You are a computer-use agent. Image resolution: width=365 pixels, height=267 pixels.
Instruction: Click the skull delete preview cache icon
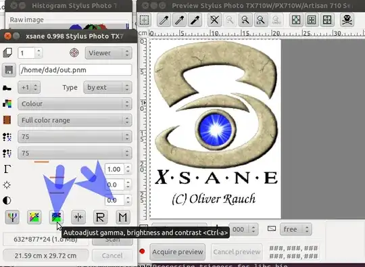[347, 20]
